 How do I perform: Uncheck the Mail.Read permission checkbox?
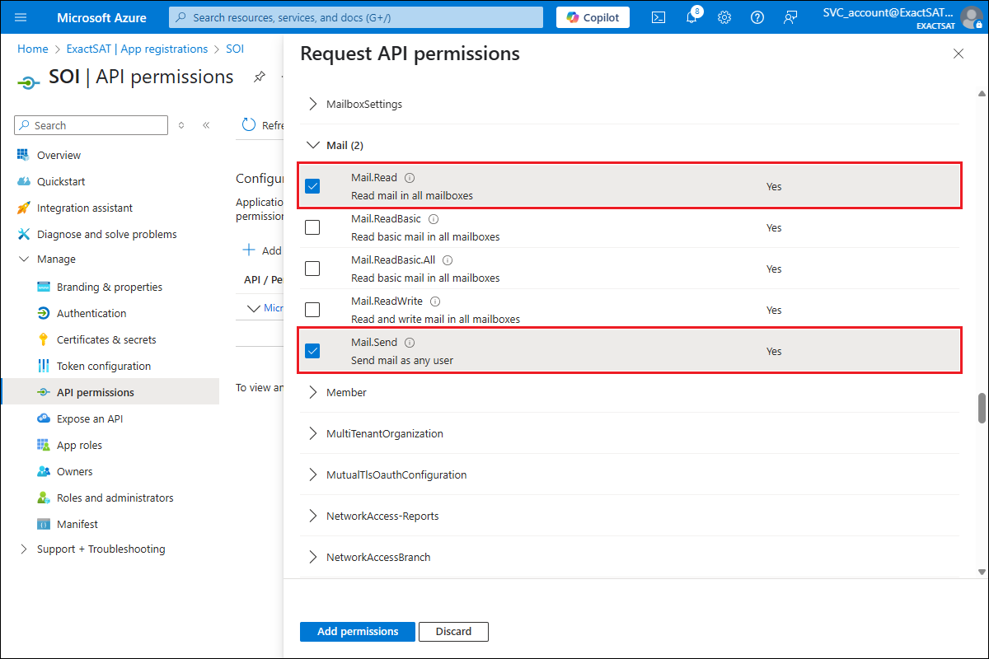click(312, 186)
